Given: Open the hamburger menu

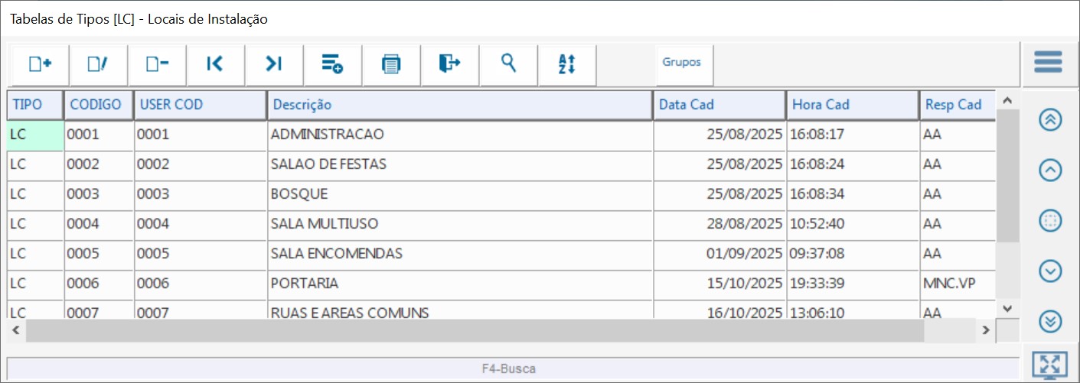Looking at the screenshot, I should click(1048, 62).
